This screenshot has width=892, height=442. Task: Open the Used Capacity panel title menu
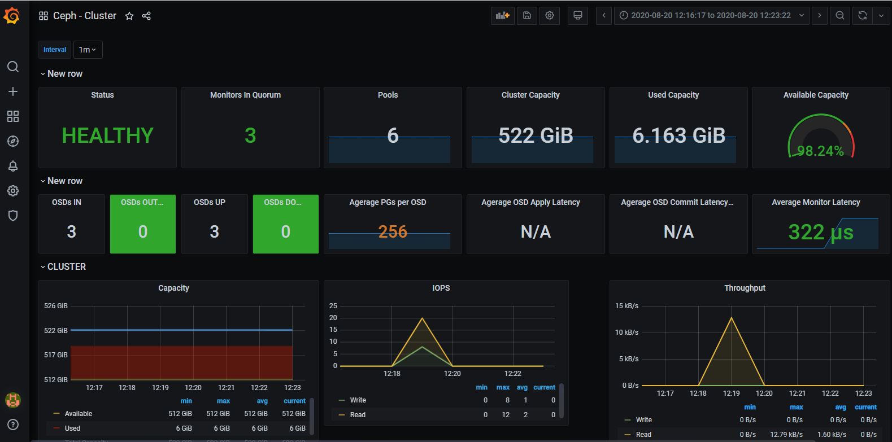[x=673, y=95]
